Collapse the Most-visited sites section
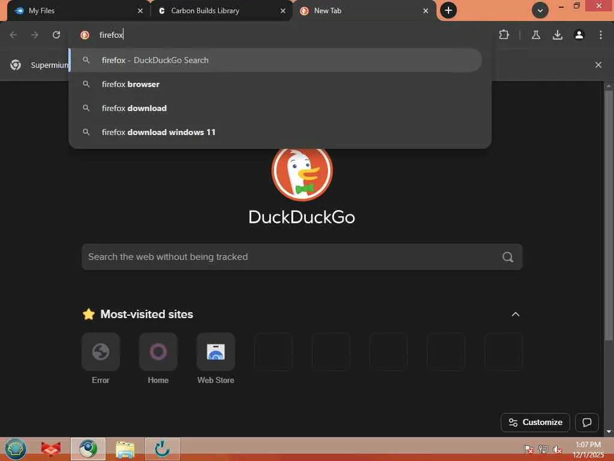Viewport: 614px width, 461px height. (516, 315)
